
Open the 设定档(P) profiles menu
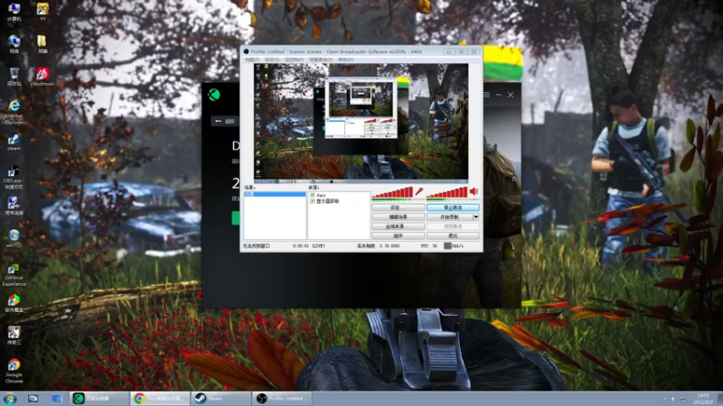click(294, 60)
